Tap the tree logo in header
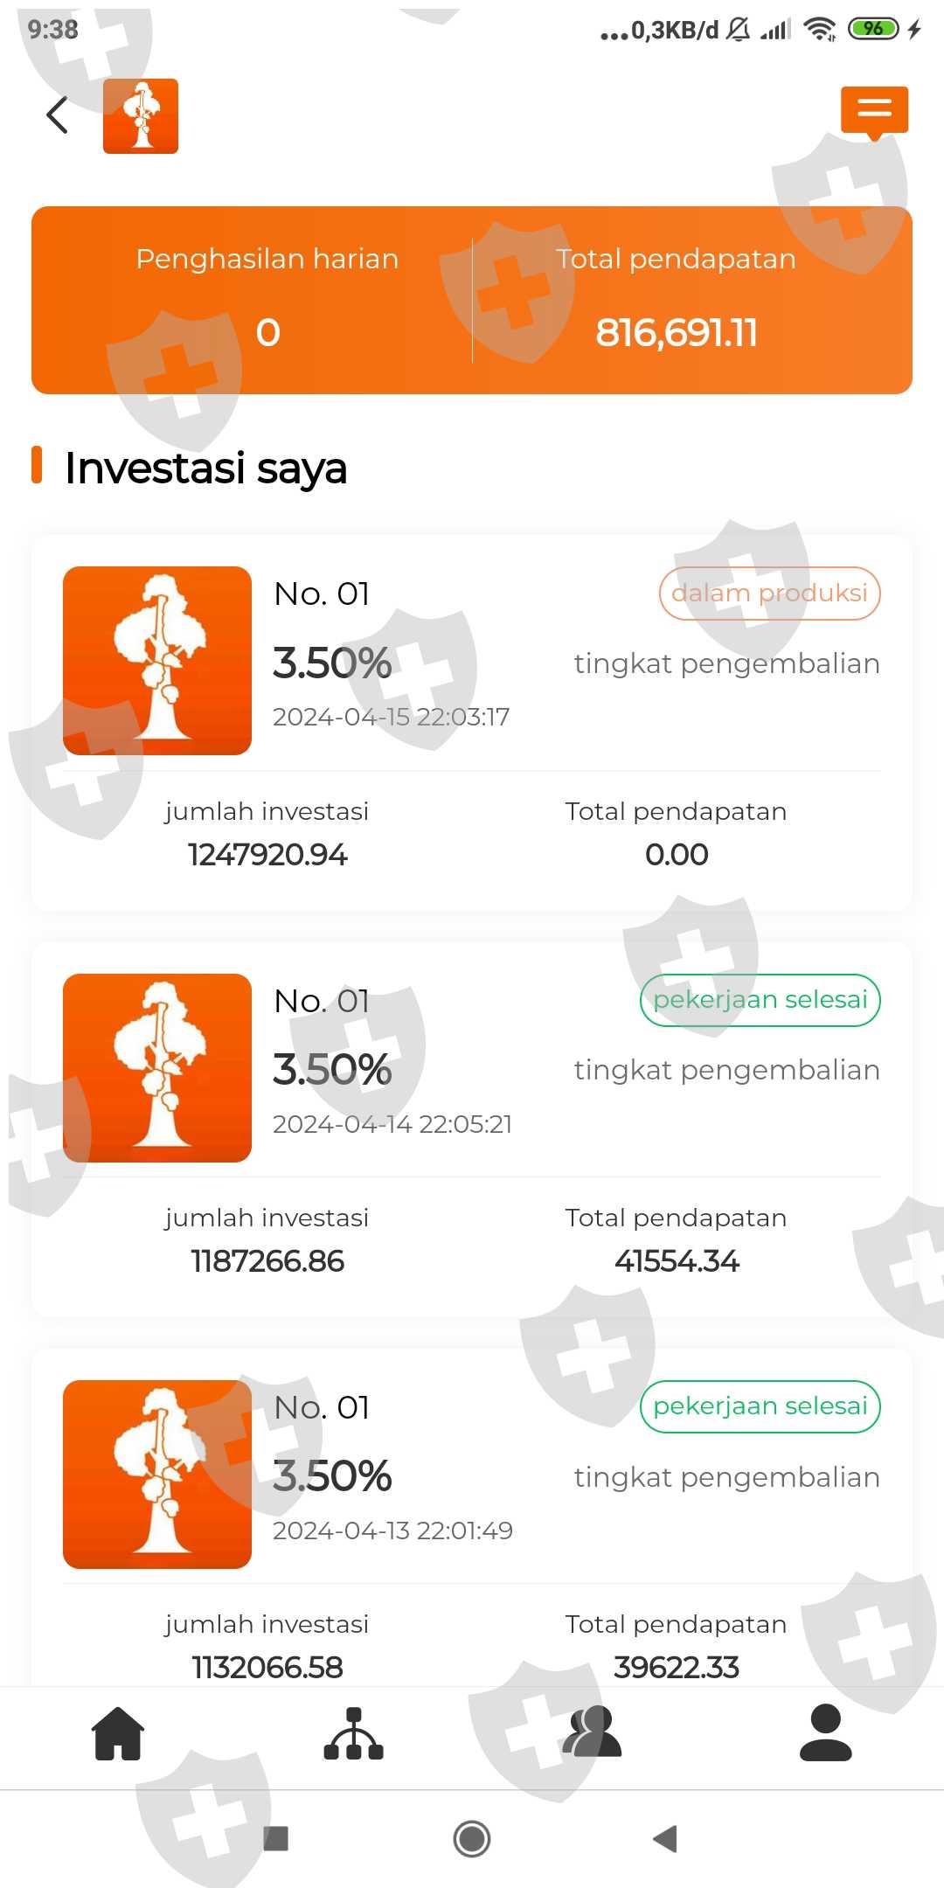The width and height of the screenshot is (944, 1888). (x=141, y=116)
